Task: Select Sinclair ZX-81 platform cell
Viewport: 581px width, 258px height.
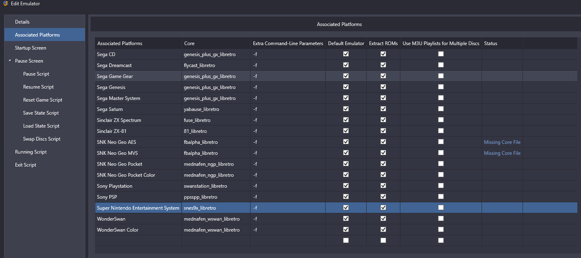Action: click(x=138, y=131)
